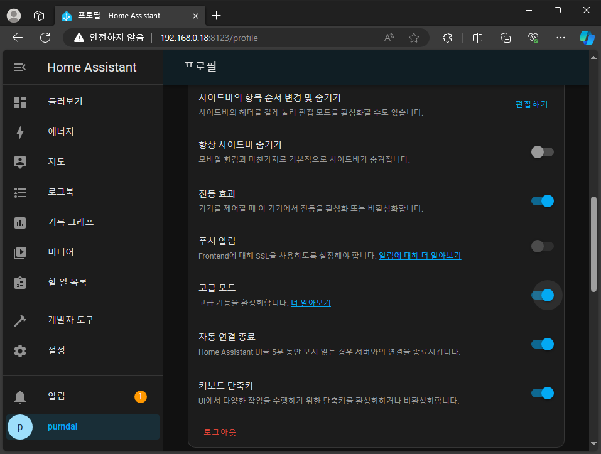This screenshot has height=454, width=601.
Task: Select 지도 in the sidebar
Action: point(82,162)
